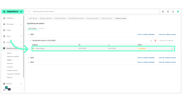This screenshot has width=182, height=102.
Task: Click the plus add icon in top bar
Action: (x=163, y=12)
